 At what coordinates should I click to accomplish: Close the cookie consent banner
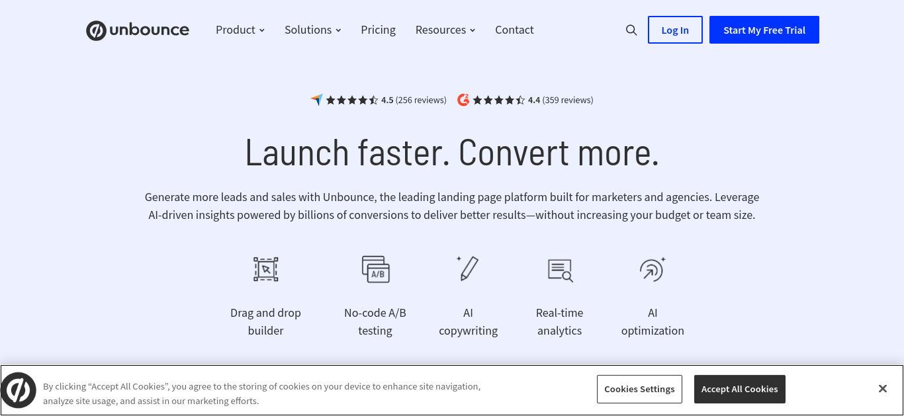[882, 389]
